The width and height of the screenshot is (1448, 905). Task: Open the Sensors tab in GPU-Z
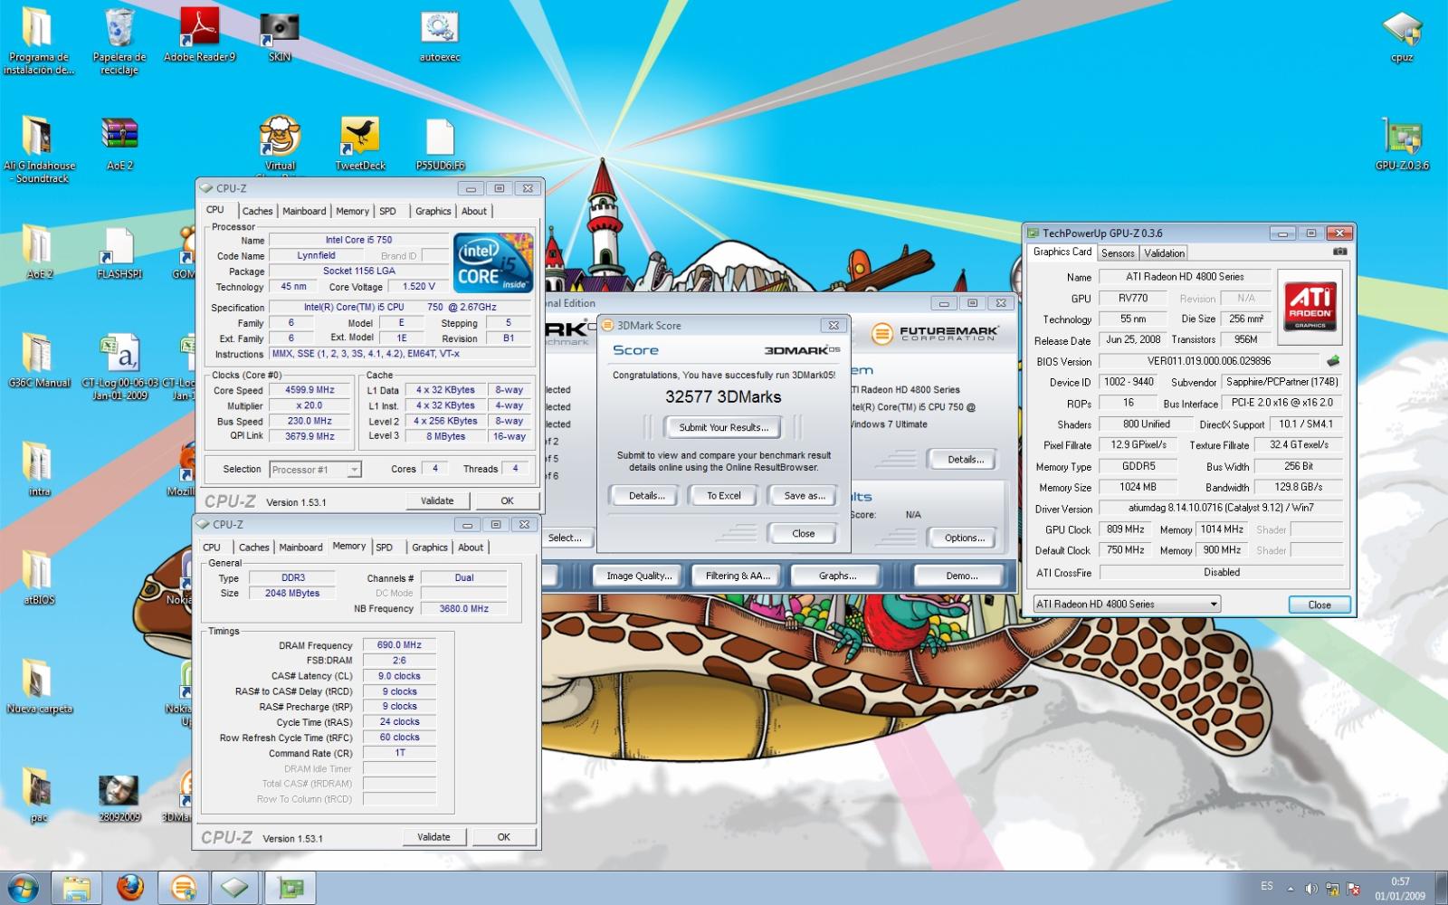click(1118, 253)
